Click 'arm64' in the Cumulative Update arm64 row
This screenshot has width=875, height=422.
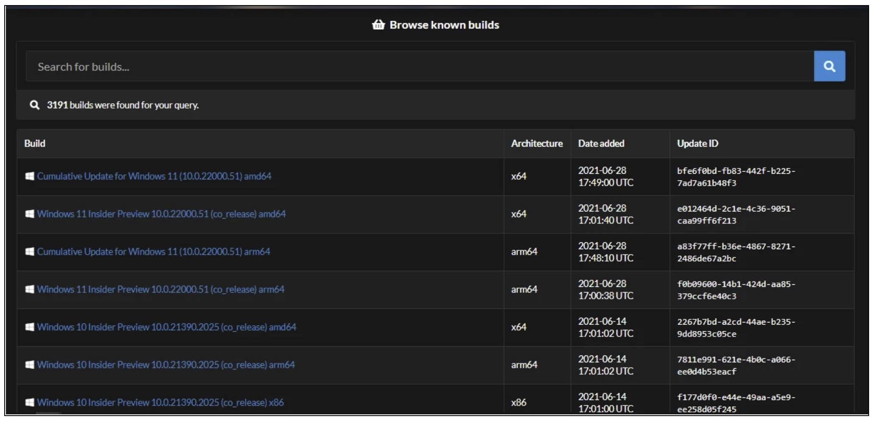point(524,252)
